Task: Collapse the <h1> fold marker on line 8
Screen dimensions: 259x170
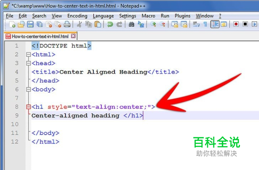Action: (x=28, y=107)
